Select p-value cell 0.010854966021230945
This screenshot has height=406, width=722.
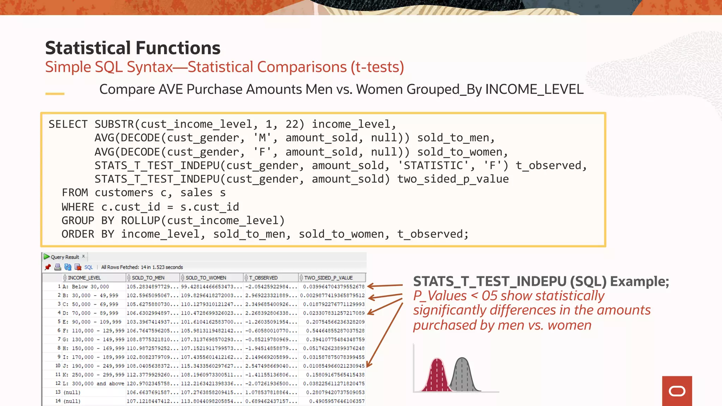(x=332, y=366)
